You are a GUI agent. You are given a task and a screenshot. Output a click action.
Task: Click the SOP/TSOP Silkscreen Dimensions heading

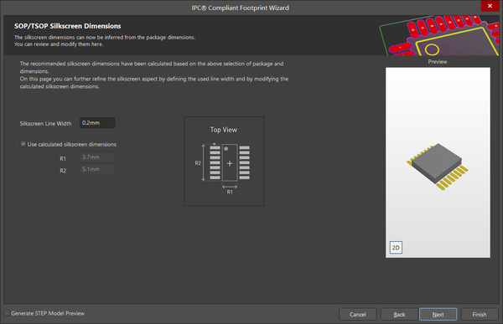pos(68,26)
